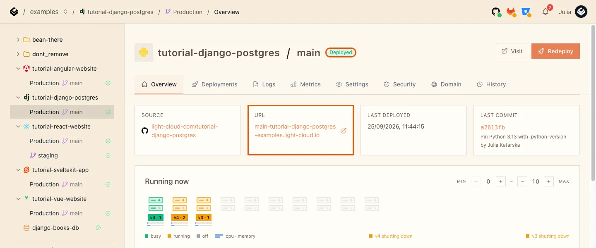Click the Vue icon for tutorial-vue-website
The width and height of the screenshot is (596, 248).
(26, 198)
